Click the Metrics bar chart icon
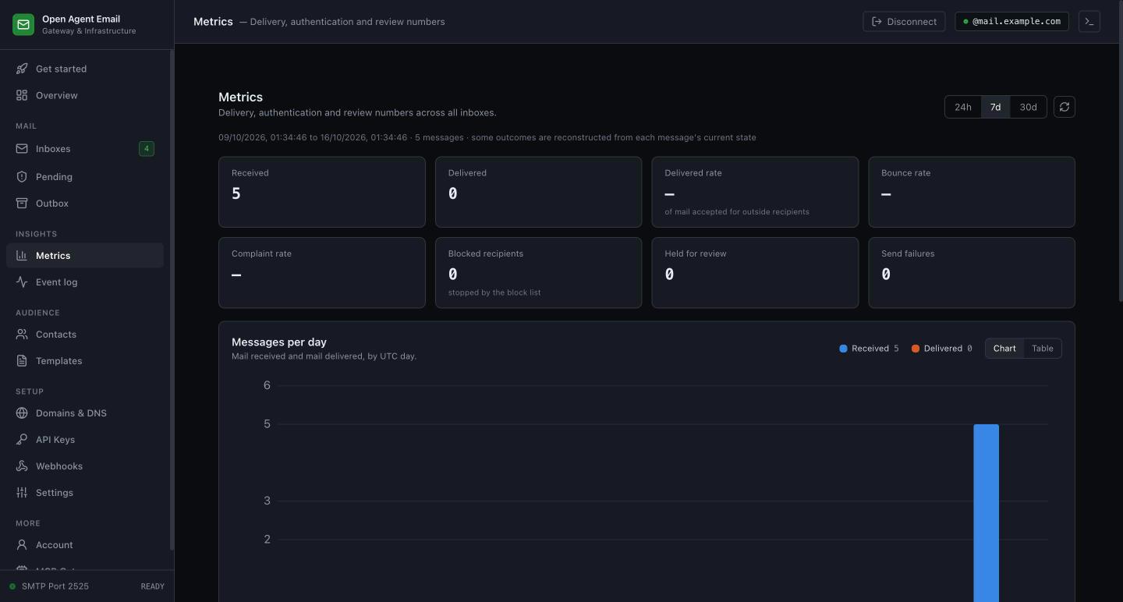 click(22, 255)
